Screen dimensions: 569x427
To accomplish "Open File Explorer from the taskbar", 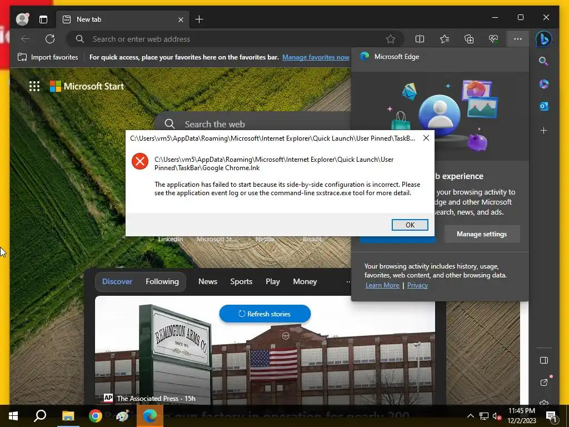I will tap(68, 416).
